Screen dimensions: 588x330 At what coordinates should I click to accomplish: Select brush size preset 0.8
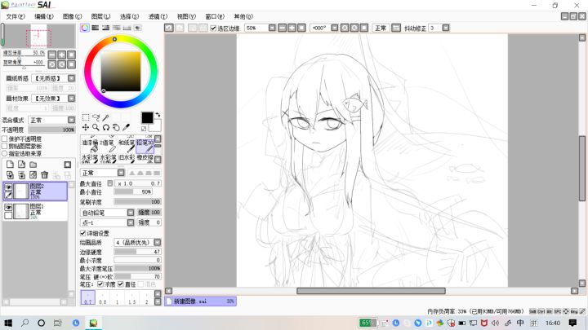click(x=102, y=298)
